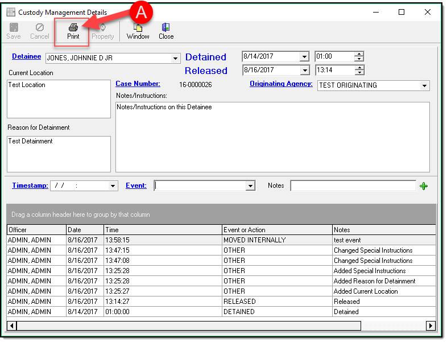447x342 pixels.
Task: Click the Save toolbar icon
Action: [x=14, y=27]
